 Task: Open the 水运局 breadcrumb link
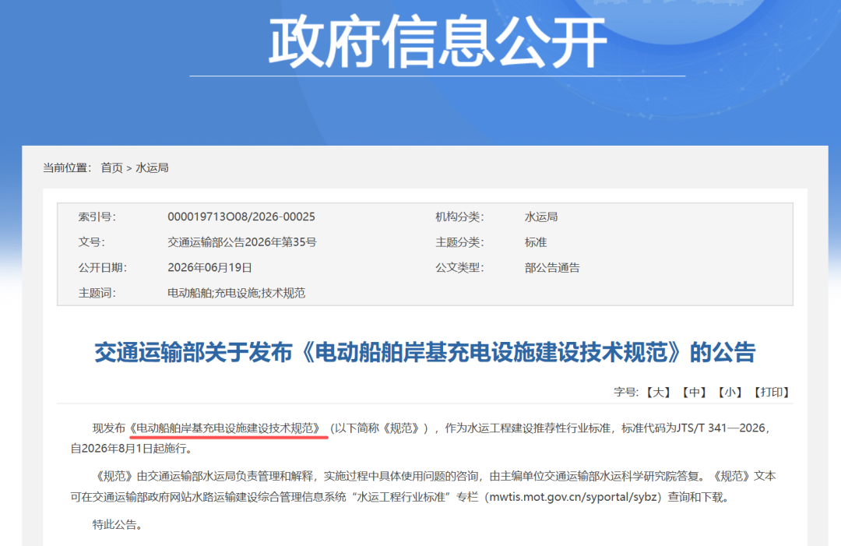pyautogui.click(x=152, y=168)
